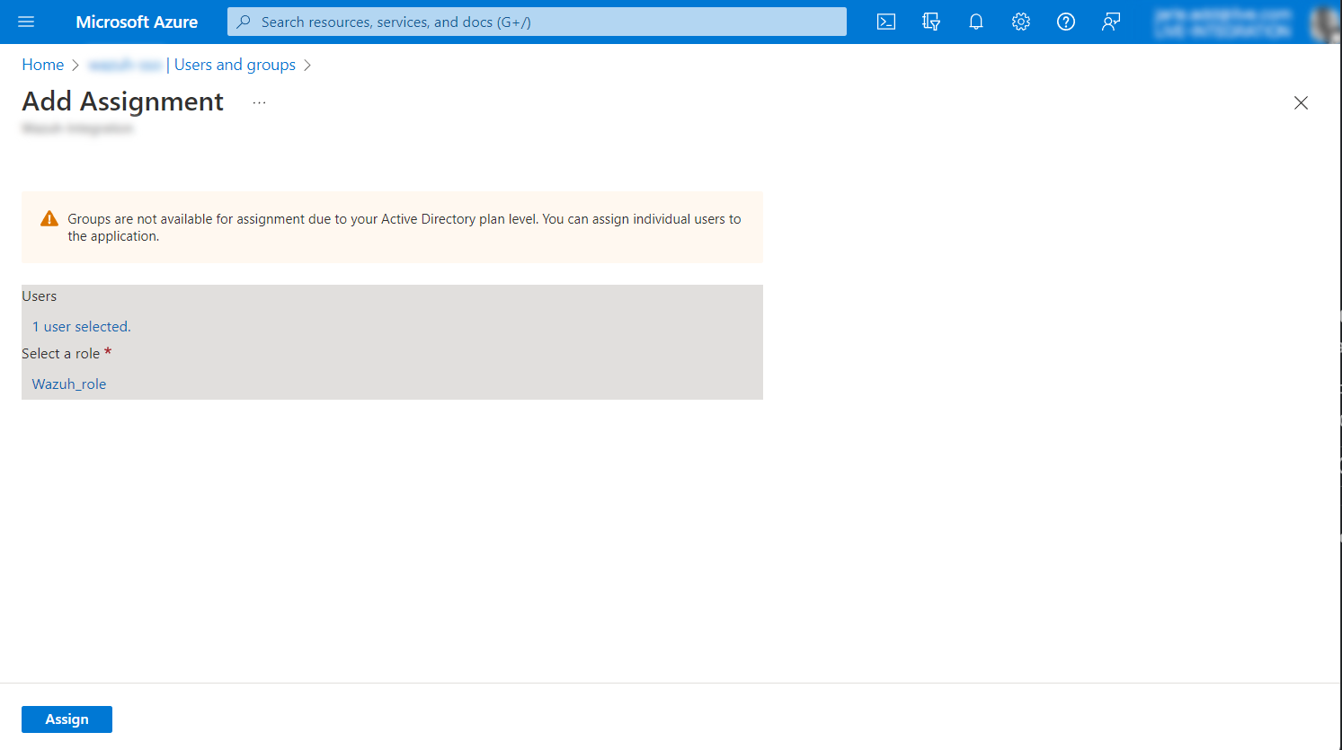The height and width of the screenshot is (750, 1342).
Task: Open the Feedback icon
Action: pyautogui.click(x=1111, y=22)
